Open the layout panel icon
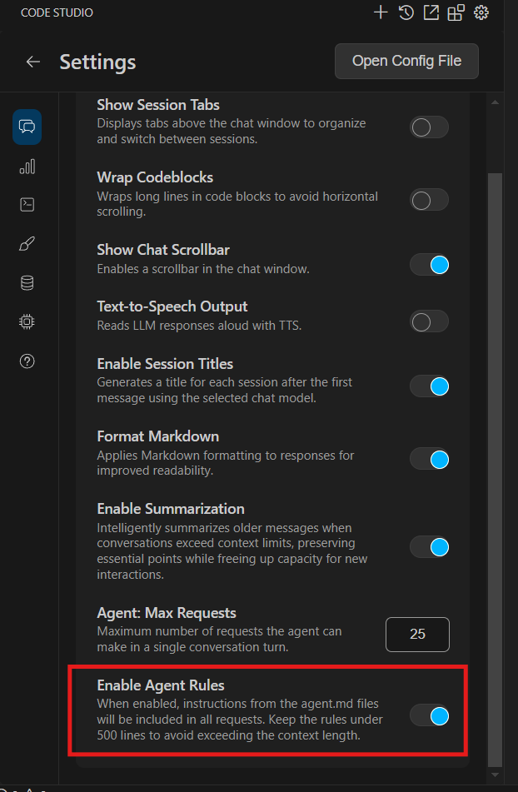The width and height of the screenshot is (518, 792). tap(456, 12)
